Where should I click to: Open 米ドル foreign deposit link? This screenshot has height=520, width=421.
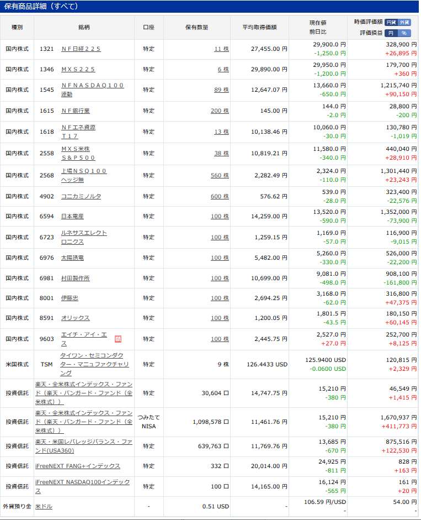44,506
